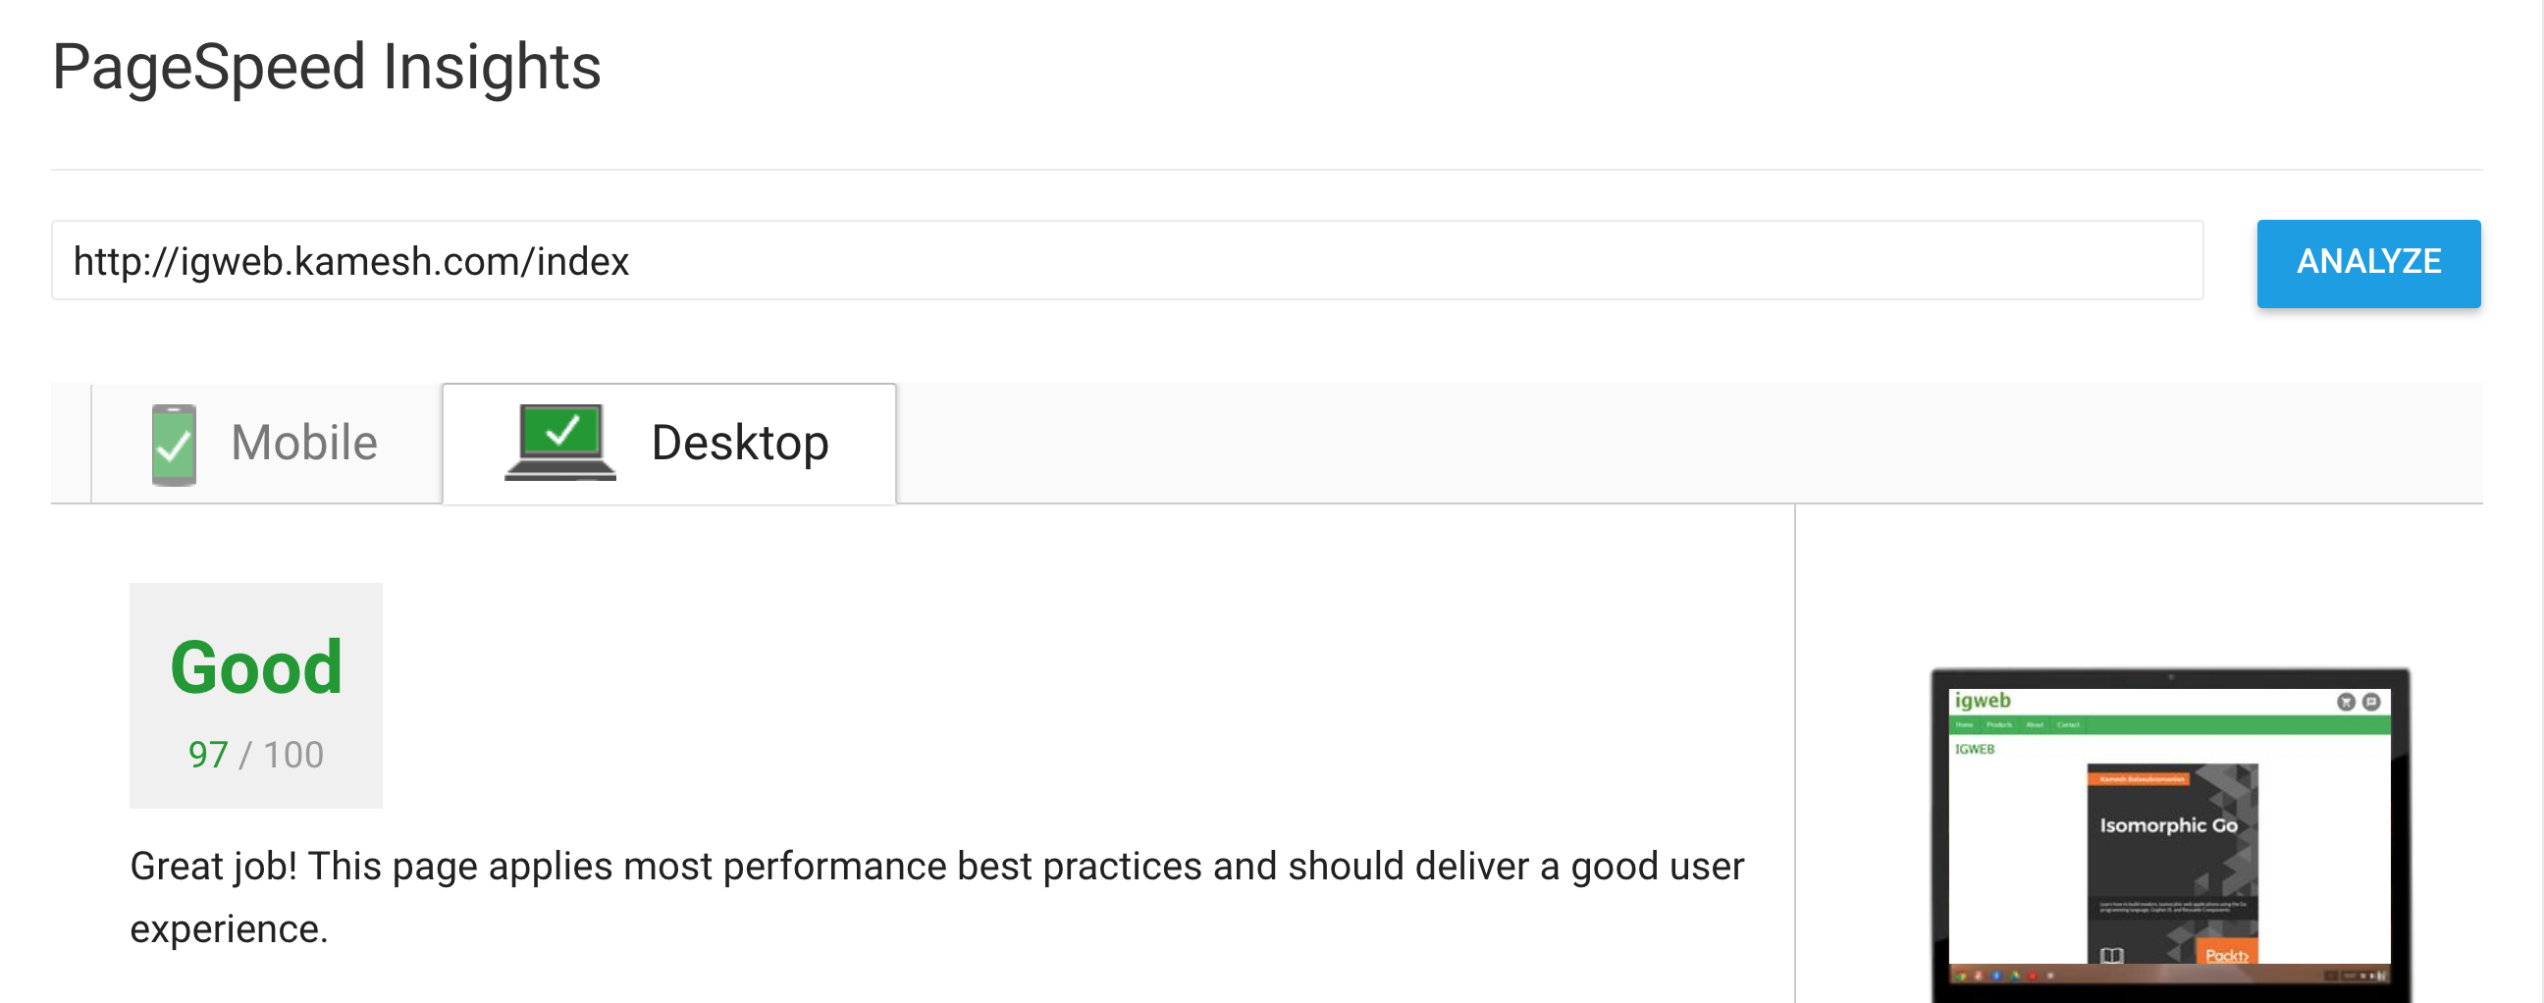Click the green mobile phone checkmark icon
The width and height of the screenshot is (2544, 1003).
click(174, 445)
